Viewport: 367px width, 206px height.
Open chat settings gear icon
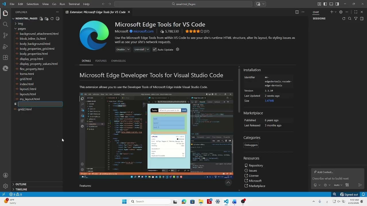point(341,12)
